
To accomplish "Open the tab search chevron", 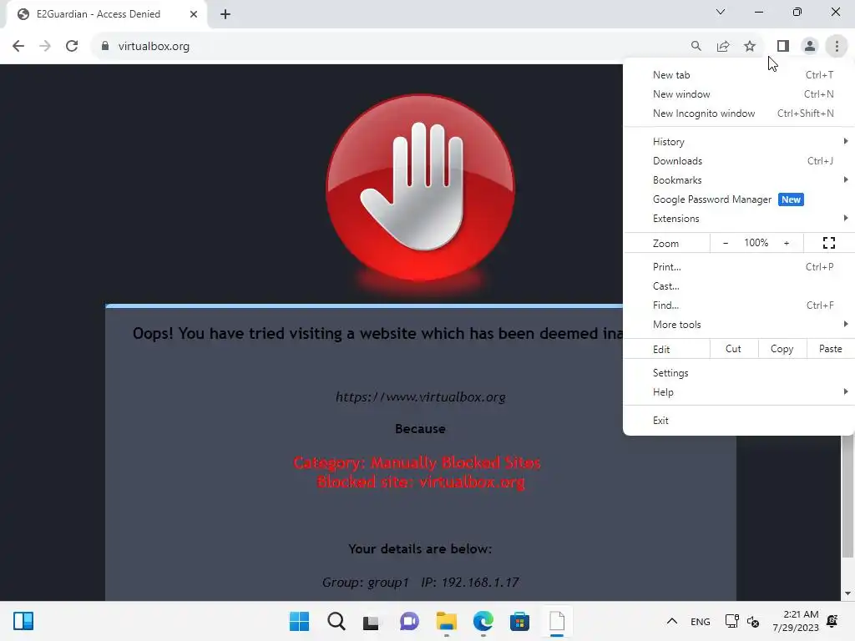I will 721,12.
